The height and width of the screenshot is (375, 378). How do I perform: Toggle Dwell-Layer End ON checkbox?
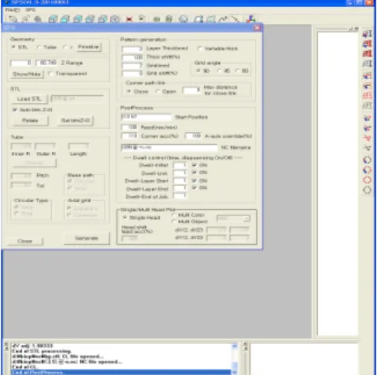point(194,187)
